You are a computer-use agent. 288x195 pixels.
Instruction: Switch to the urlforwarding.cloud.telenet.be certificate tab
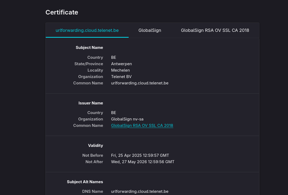pyautogui.click(x=87, y=30)
